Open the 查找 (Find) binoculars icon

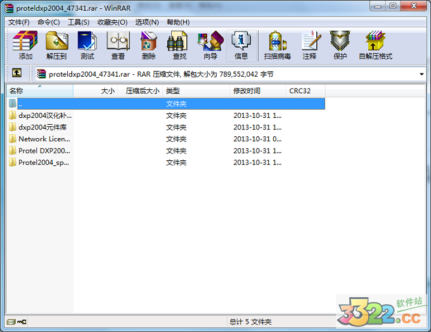click(x=177, y=41)
